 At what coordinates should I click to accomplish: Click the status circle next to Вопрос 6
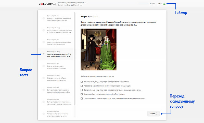pyautogui.click(x=44, y=78)
